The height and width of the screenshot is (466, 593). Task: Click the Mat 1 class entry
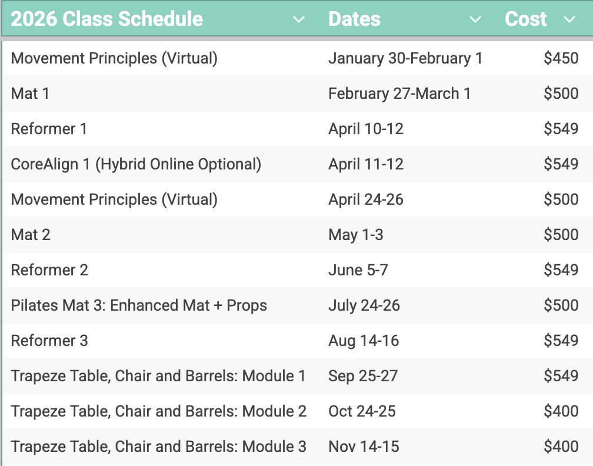(30, 93)
